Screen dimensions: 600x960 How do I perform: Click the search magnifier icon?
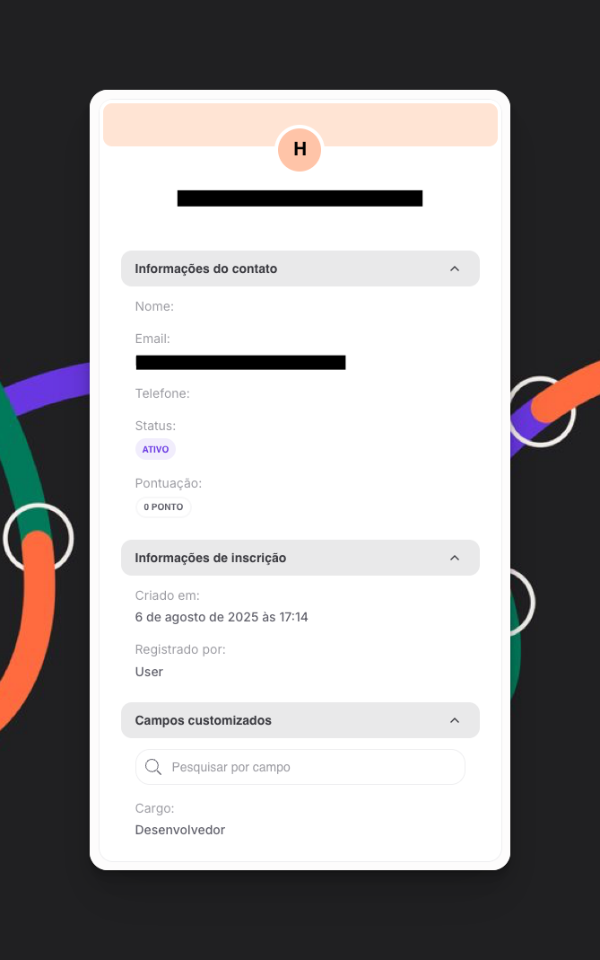point(152,767)
